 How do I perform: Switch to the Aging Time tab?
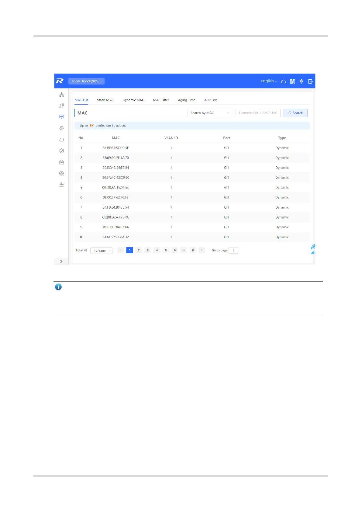click(x=187, y=100)
